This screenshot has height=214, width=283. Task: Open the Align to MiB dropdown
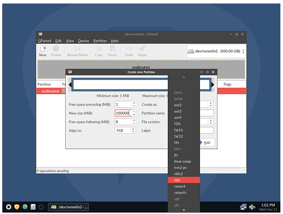point(125,130)
